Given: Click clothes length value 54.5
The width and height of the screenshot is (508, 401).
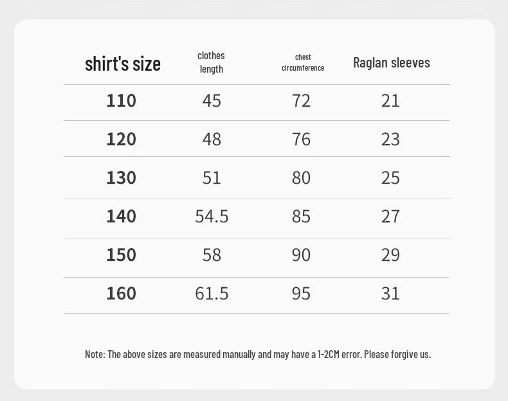Looking at the screenshot, I should tap(212, 216).
